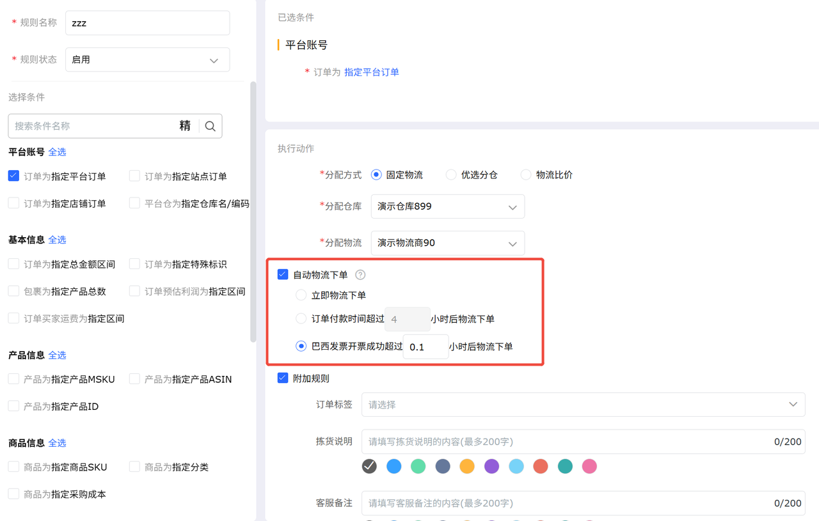Click 全选 next to 基本信息
The height and width of the screenshot is (521, 819).
coord(57,240)
